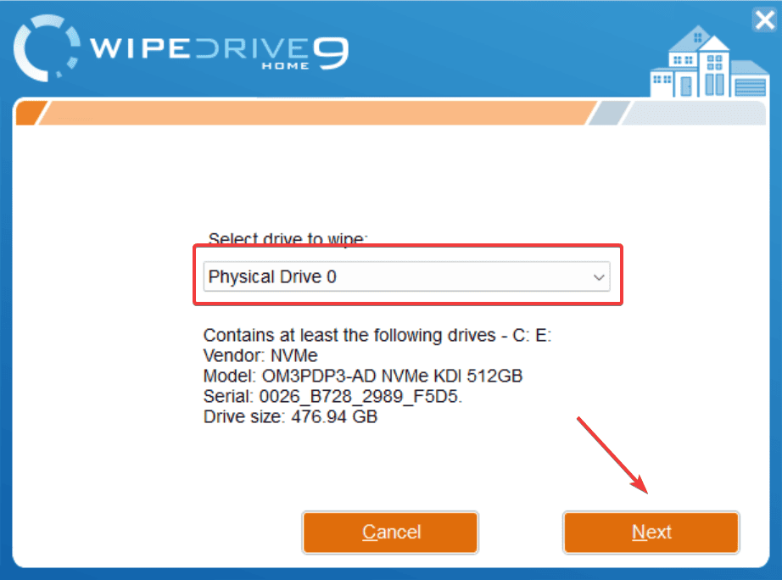Image resolution: width=782 pixels, height=580 pixels.
Task: Open the Physical Drive 0 dropdown
Action: click(x=406, y=276)
